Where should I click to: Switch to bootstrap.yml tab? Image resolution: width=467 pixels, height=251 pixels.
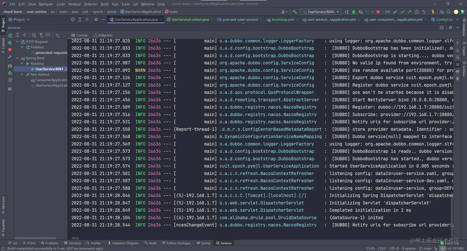(282, 19)
